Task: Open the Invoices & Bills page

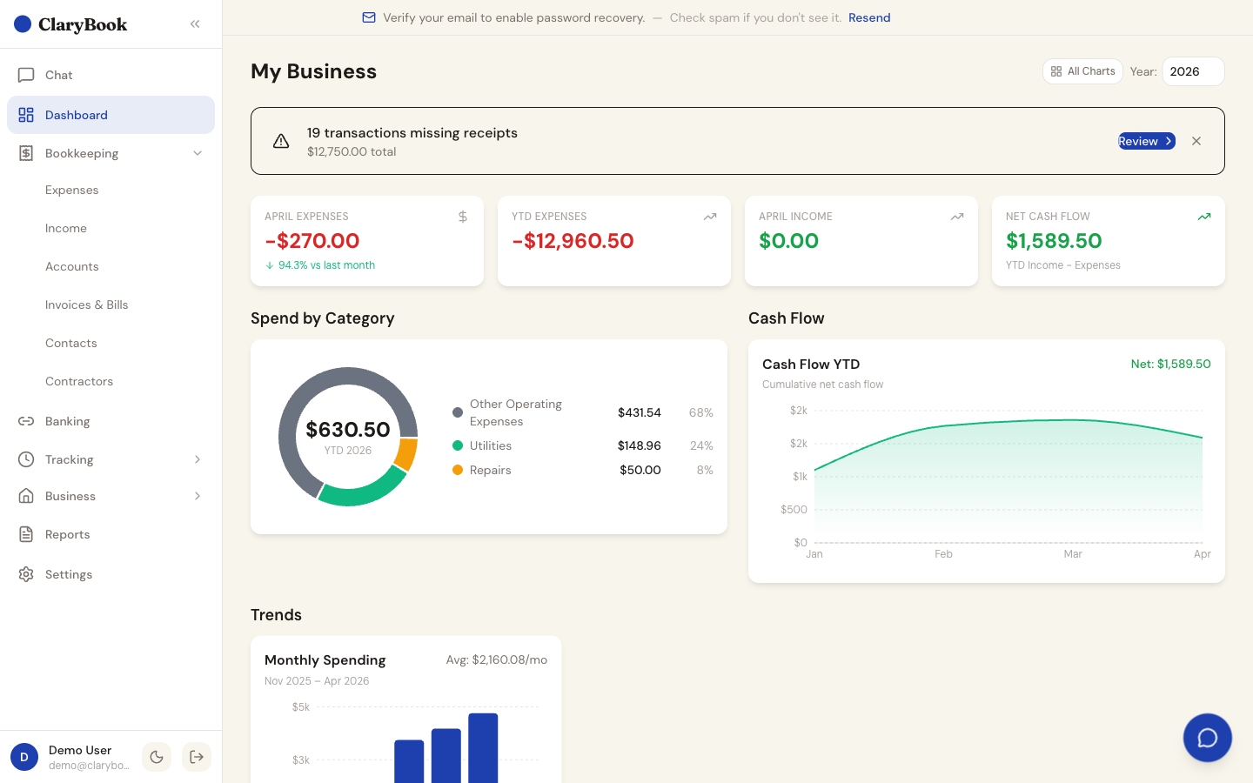Action: click(87, 304)
